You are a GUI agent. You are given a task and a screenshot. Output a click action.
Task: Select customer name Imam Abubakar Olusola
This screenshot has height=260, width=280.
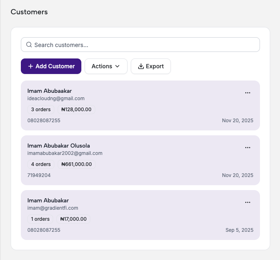pos(58,146)
